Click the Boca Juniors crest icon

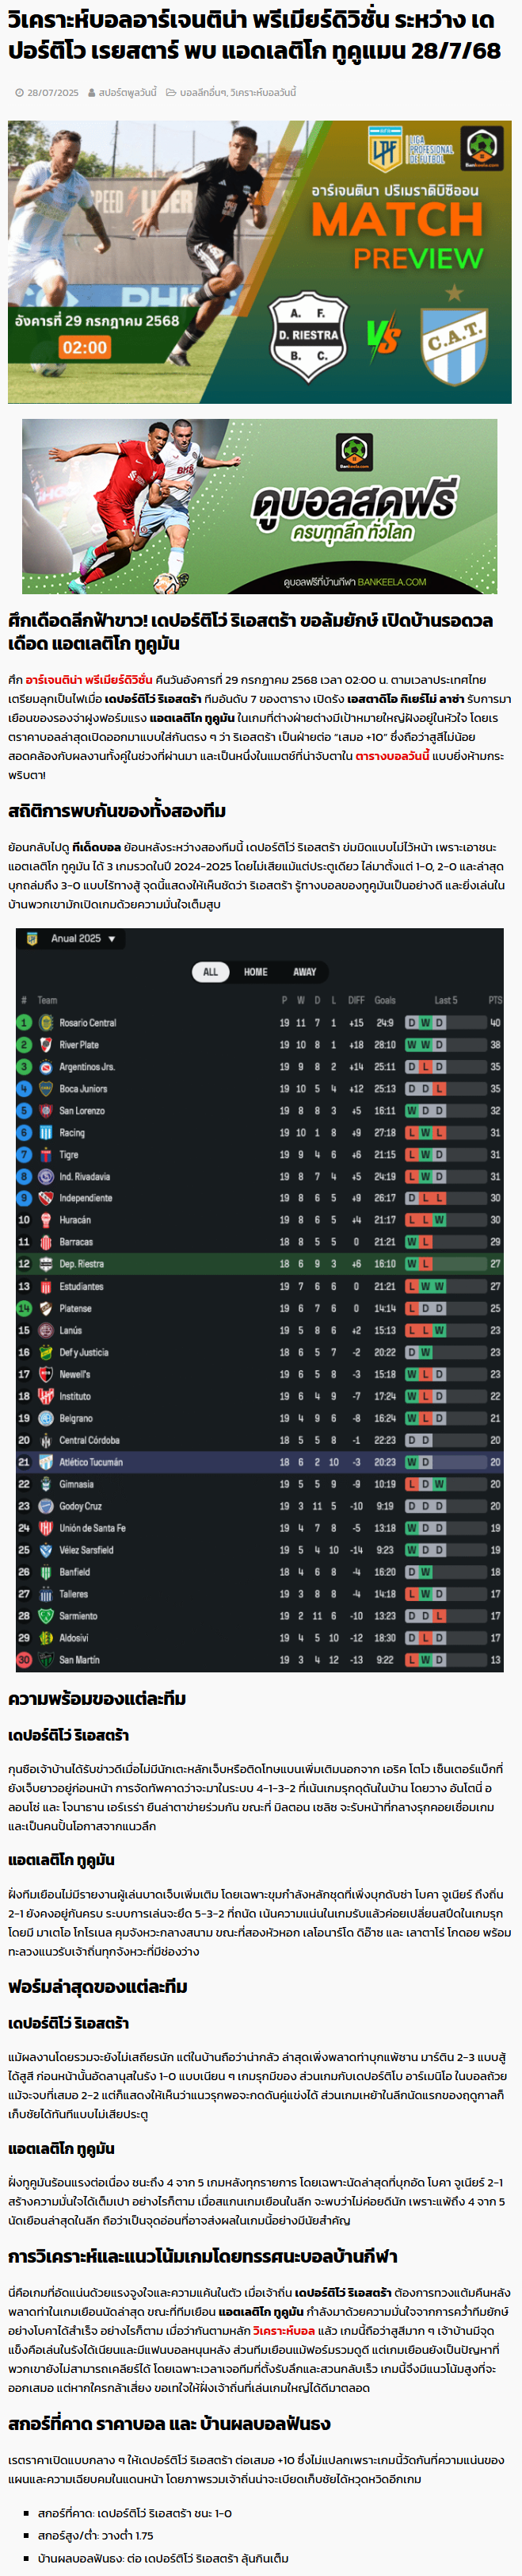click(x=46, y=1089)
